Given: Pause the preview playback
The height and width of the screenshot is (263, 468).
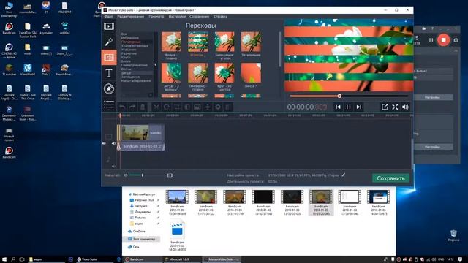Looking at the screenshot, I should click(348, 107).
